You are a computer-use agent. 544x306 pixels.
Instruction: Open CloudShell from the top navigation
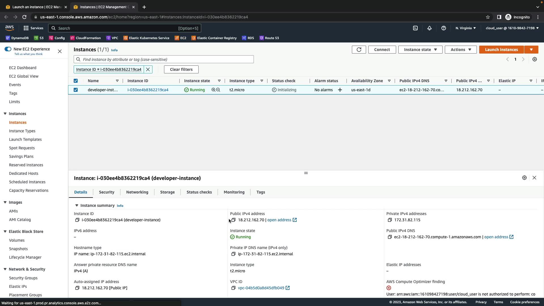point(415,28)
